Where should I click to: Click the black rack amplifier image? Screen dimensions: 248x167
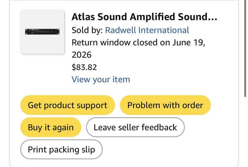pyautogui.click(x=42, y=32)
